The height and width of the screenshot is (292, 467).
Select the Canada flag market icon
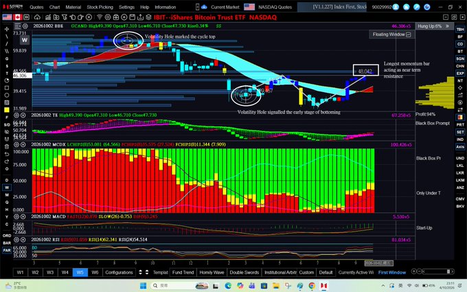pyautogui.click(x=18, y=17)
